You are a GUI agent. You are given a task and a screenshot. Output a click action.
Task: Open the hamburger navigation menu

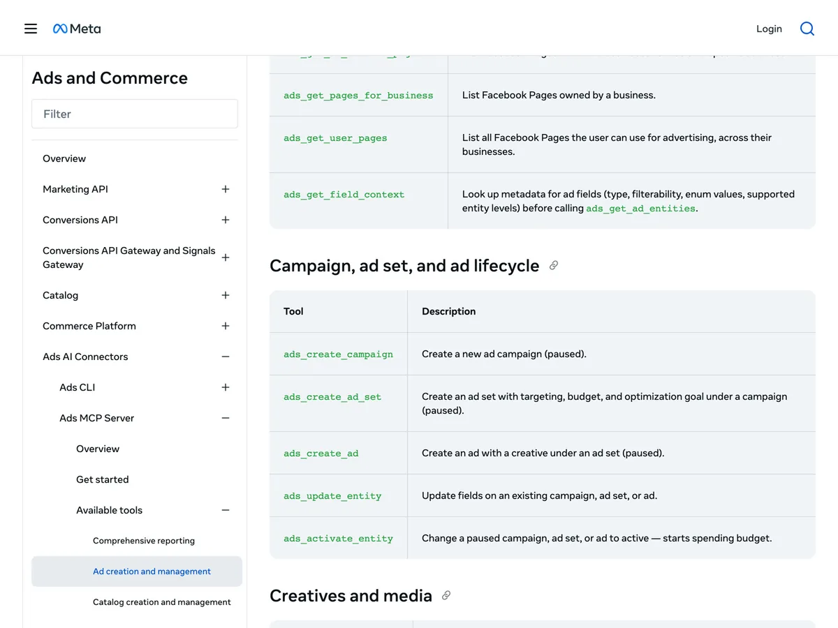point(31,29)
